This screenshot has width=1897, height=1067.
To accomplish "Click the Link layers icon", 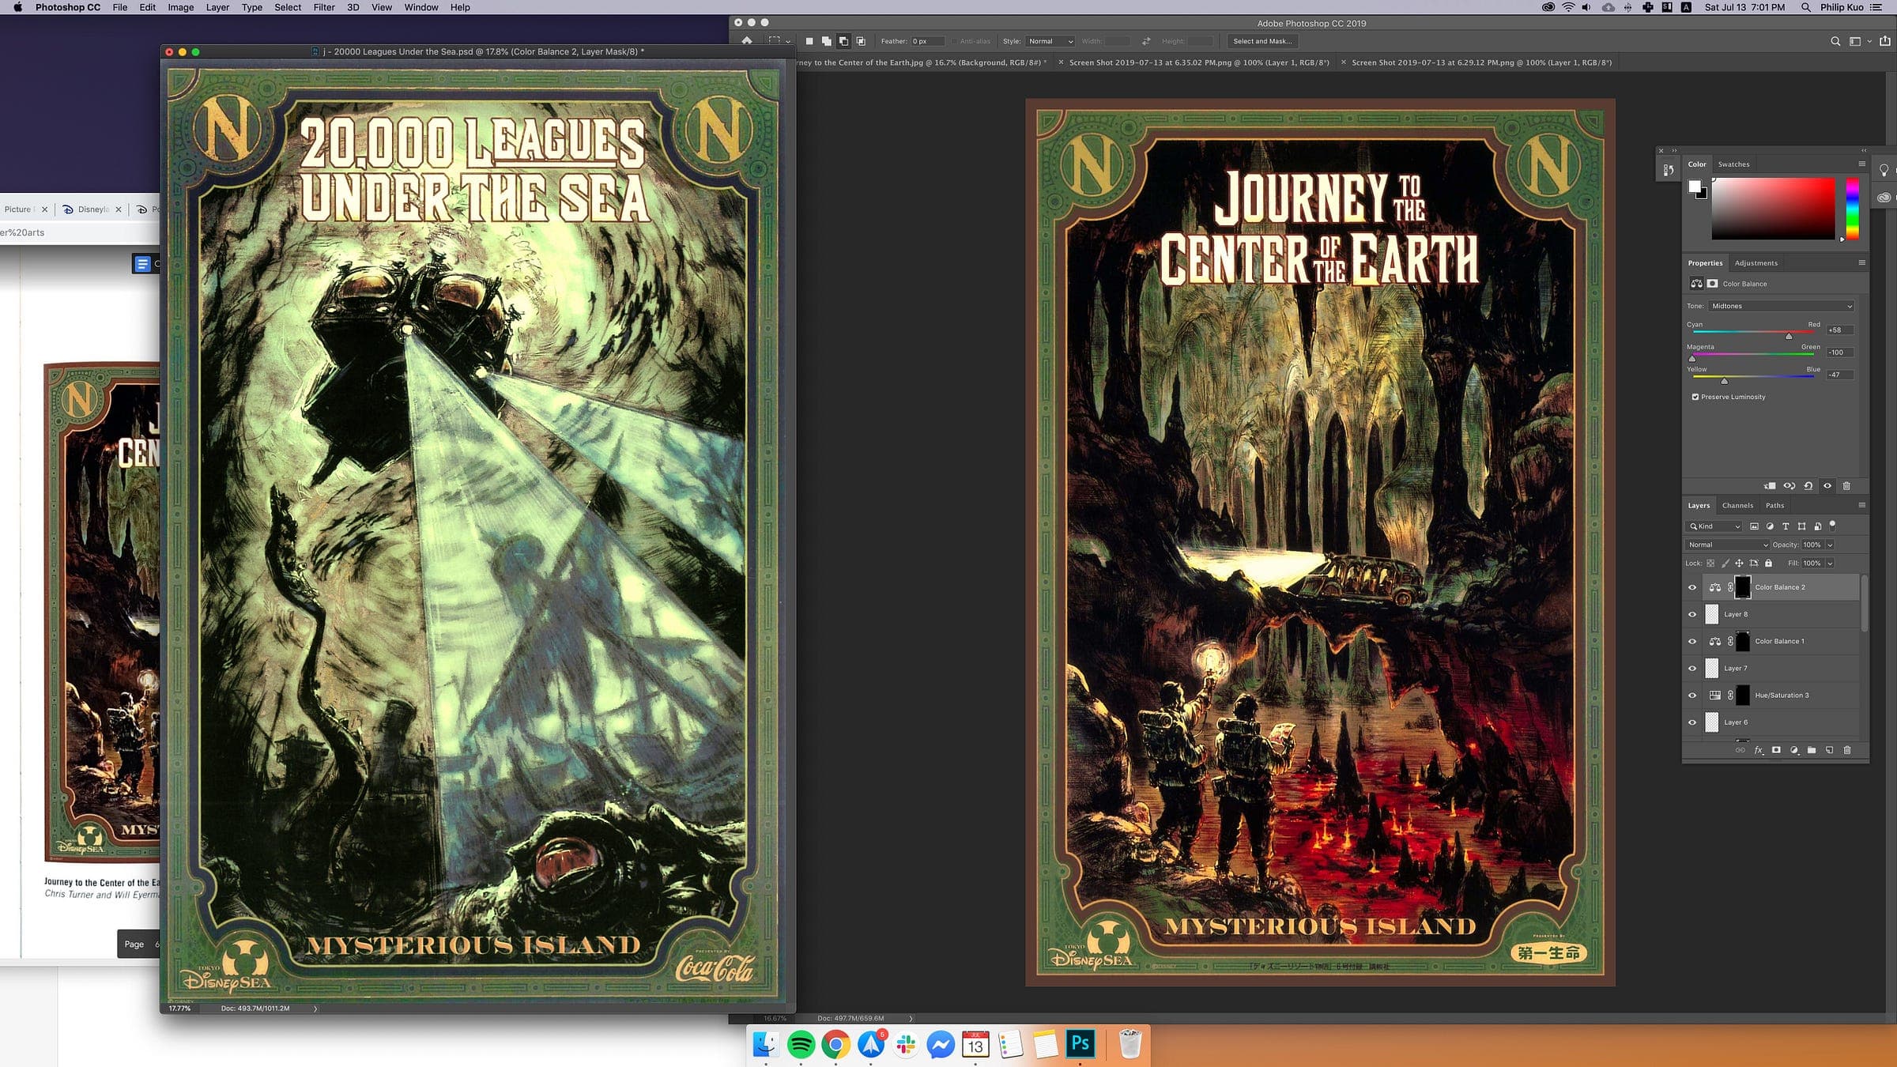I will tap(1740, 750).
